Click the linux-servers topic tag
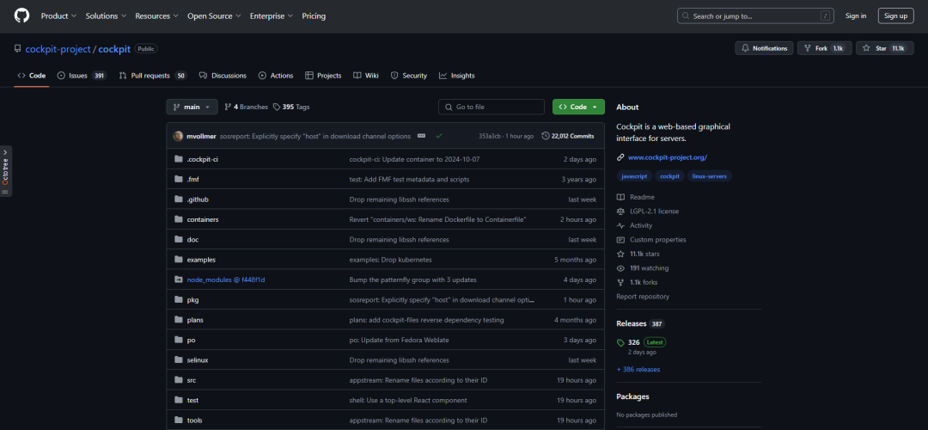Viewport: 928px width, 430px height. click(710, 176)
